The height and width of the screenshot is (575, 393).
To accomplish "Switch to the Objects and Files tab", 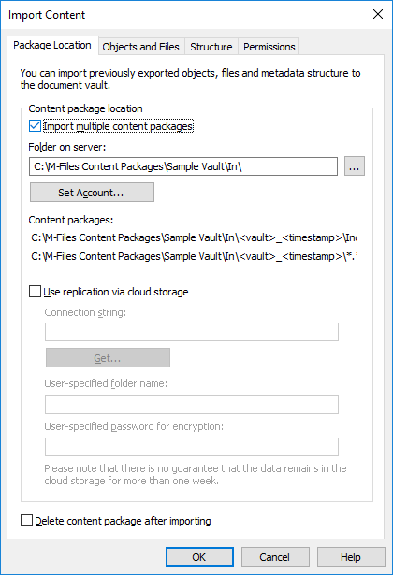I will [141, 47].
